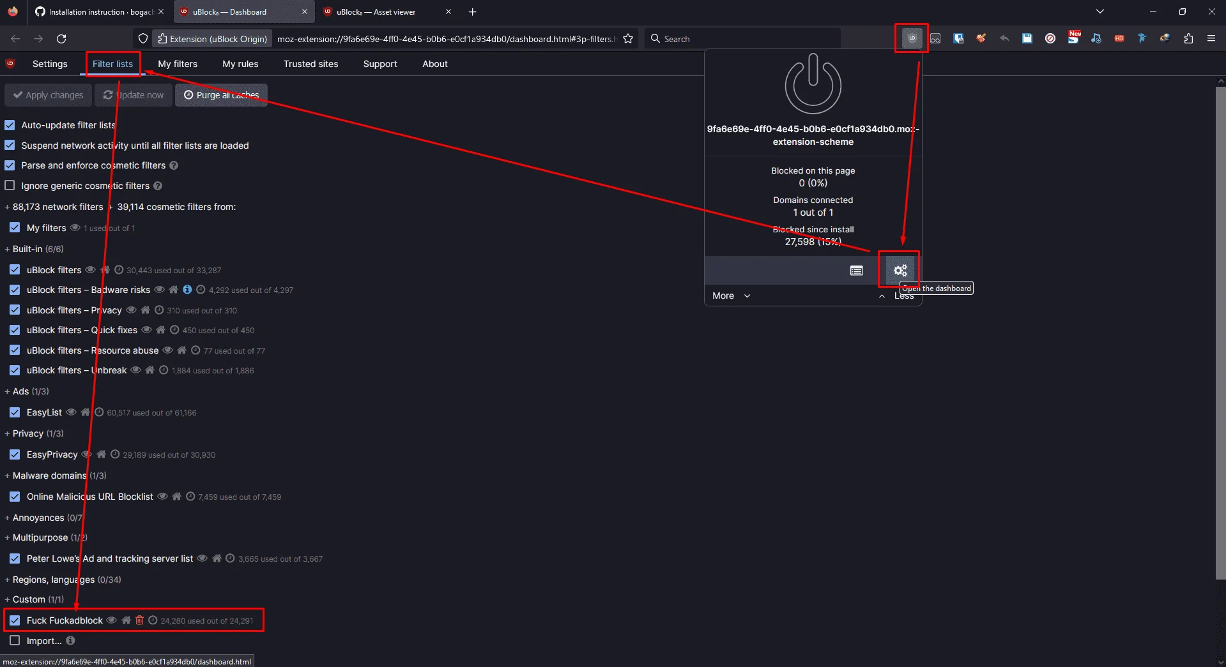This screenshot has width=1226, height=667.
Task: Click the red HD extension icon
Action: click(x=1119, y=38)
